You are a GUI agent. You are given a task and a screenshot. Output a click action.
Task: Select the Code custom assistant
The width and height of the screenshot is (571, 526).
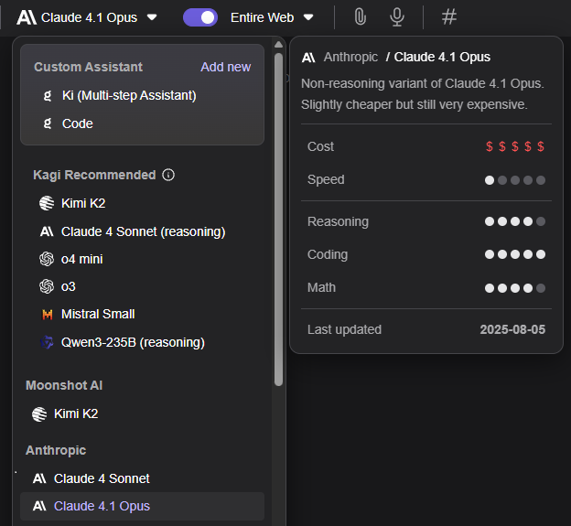tap(77, 123)
